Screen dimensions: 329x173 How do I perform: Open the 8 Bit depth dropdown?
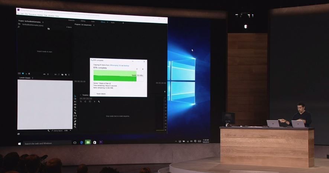pos(67,130)
